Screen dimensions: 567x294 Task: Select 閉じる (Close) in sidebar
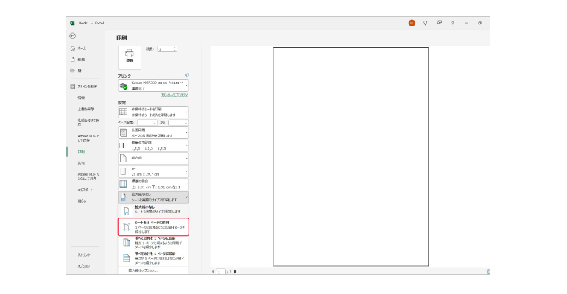pyautogui.click(x=82, y=201)
